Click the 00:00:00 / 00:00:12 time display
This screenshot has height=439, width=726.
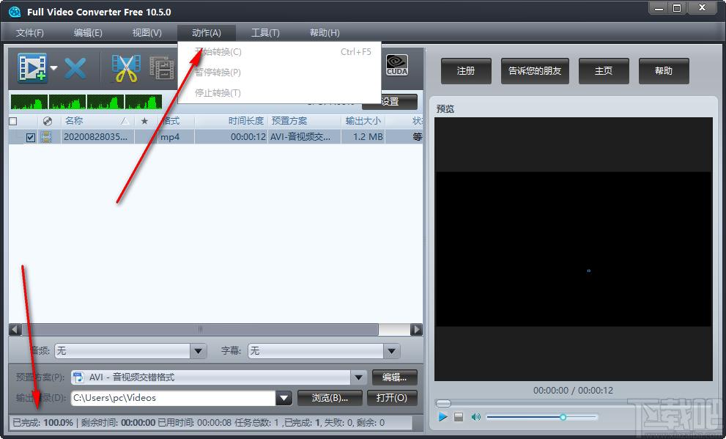point(573,391)
